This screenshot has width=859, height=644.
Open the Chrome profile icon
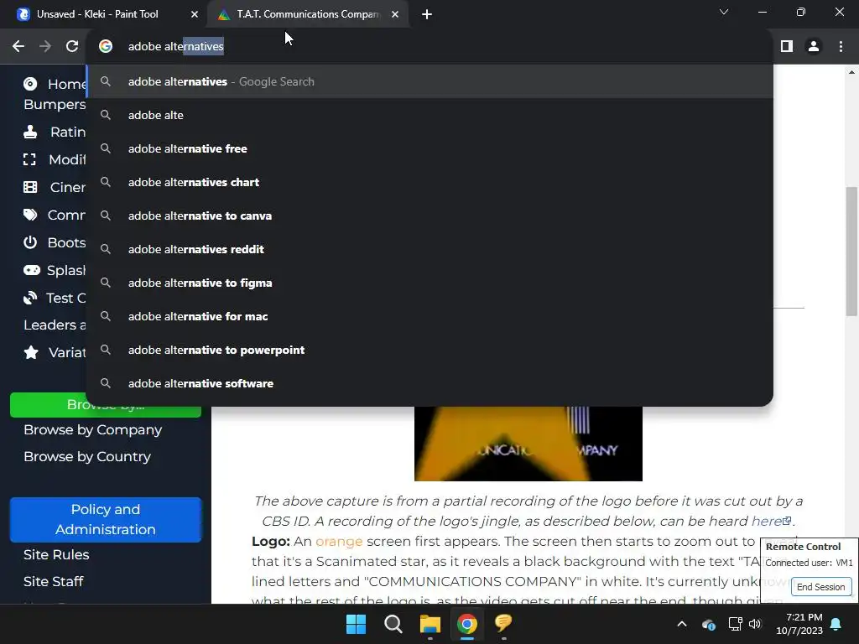point(814,47)
